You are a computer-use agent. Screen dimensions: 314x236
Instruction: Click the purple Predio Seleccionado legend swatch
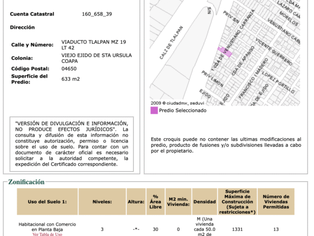point(154,111)
